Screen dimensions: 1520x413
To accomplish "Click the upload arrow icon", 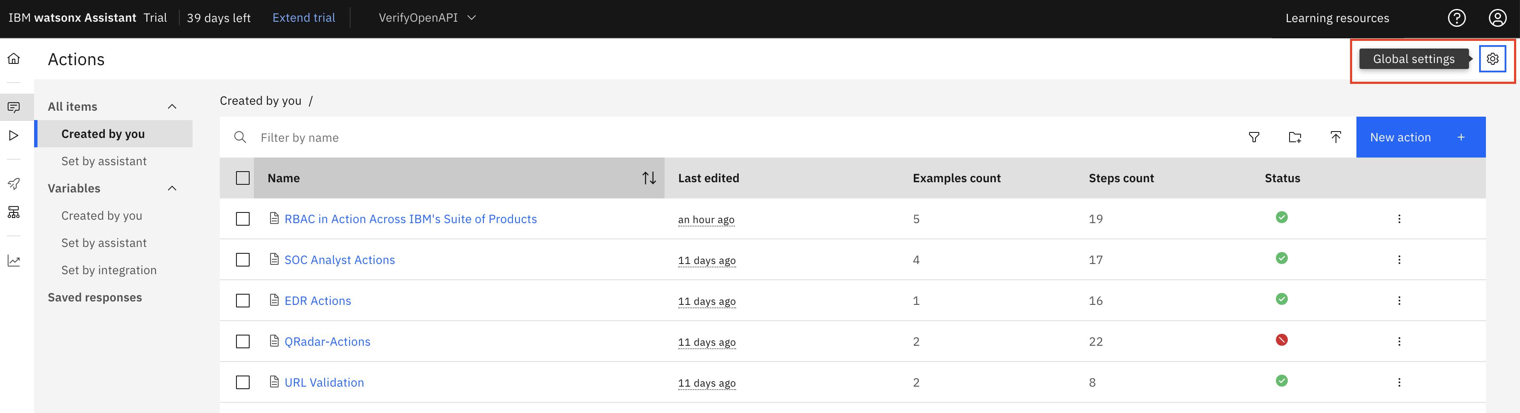I will (1335, 138).
